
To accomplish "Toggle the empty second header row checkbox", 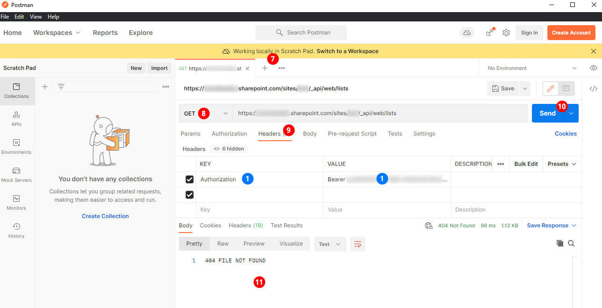I will 190,195.
